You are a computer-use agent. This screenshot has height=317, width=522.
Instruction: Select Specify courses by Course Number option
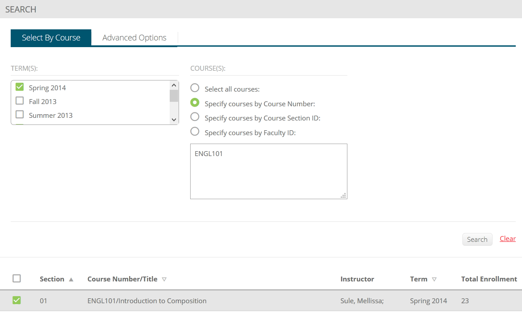tap(195, 103)
